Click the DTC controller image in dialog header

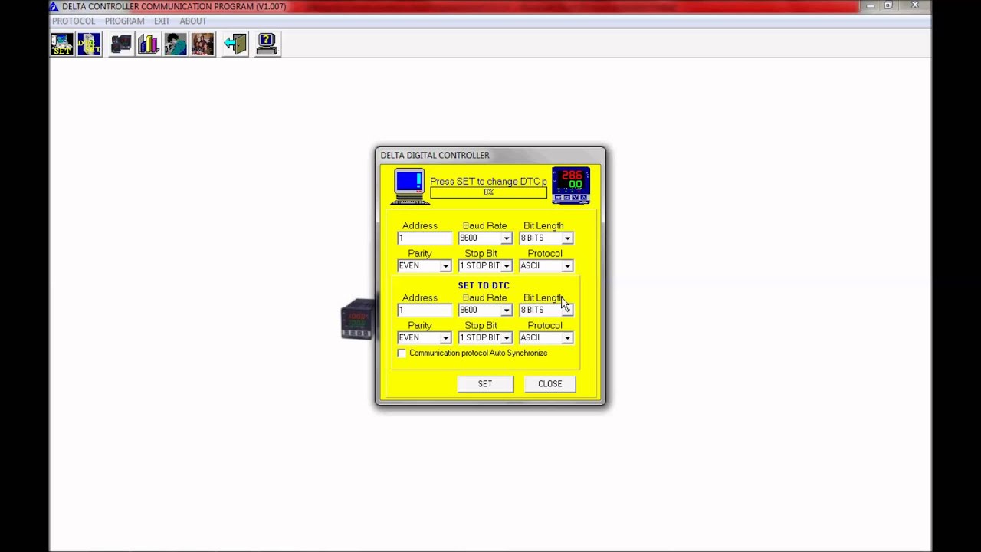coord(571,186)
